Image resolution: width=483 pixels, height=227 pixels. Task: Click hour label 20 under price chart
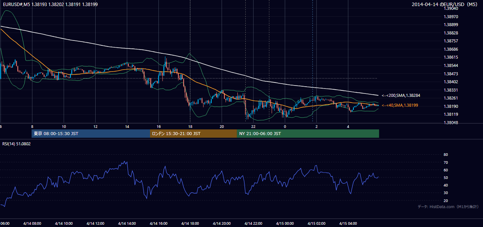tap(221, 126)
